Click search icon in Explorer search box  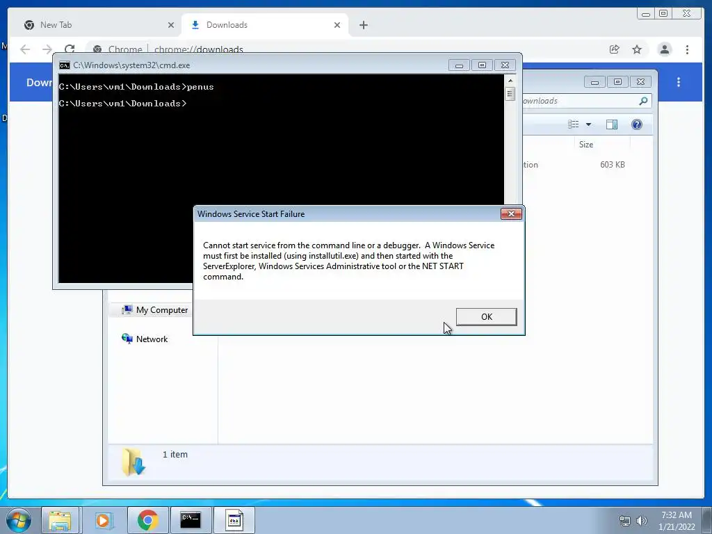pyautogui.click(x=643, y=101)
